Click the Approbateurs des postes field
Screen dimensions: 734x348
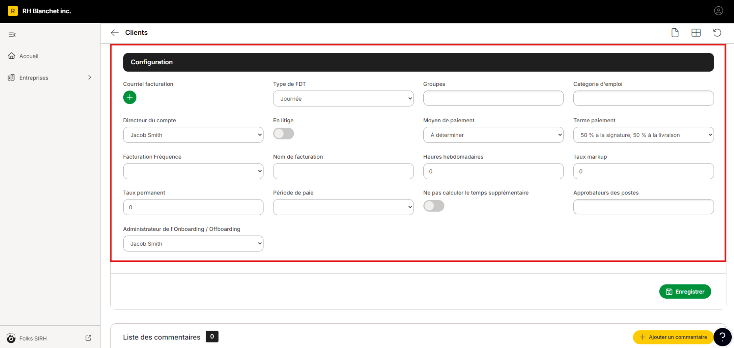click(x=643, y=207)
